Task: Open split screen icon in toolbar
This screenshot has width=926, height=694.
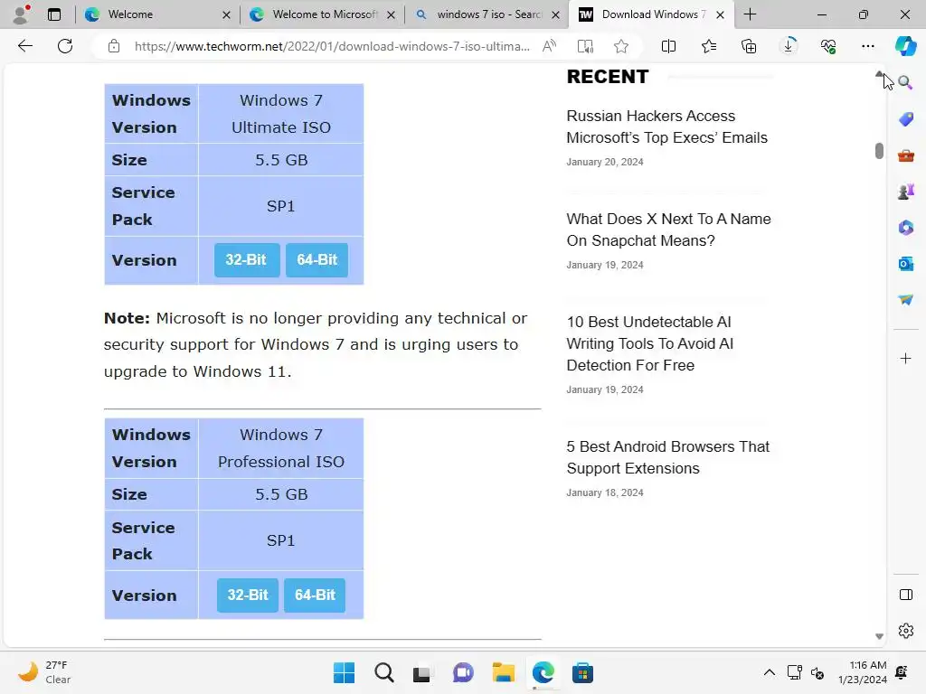Action: tap(668, 46)
